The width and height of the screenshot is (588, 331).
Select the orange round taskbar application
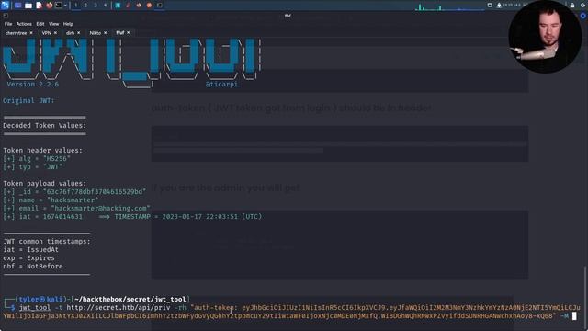[x=149, y=6]
